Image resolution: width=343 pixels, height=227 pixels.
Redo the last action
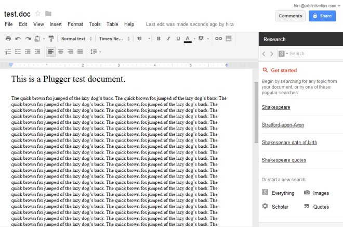click(x=28, y=39)
